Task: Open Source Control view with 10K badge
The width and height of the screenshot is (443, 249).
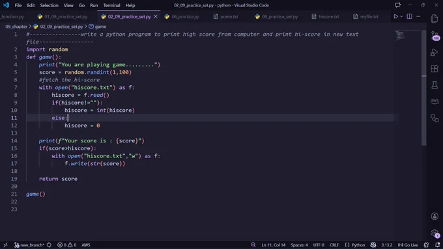Action: coord(435,36)
